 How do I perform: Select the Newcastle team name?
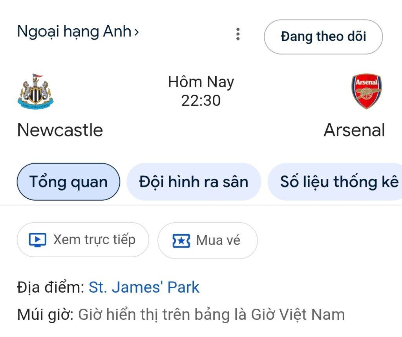pos(60,130)
